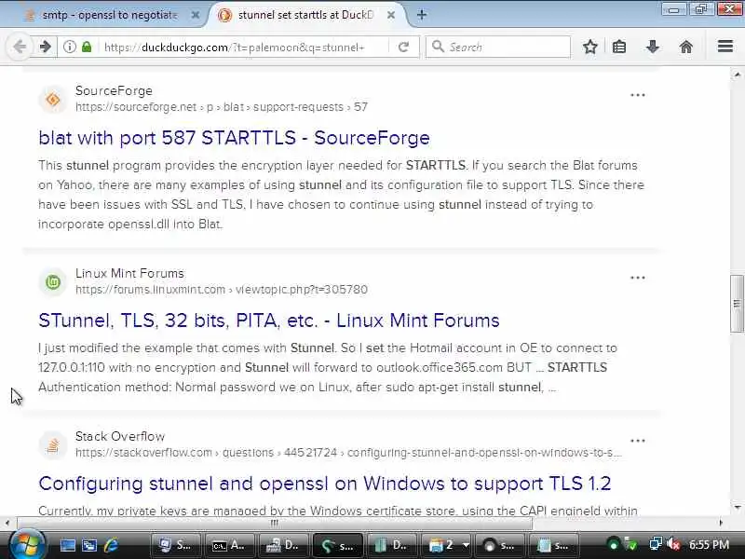
Task: Click the SourceForge favicon
Action: pyautogui.click(x=53, y=100)
